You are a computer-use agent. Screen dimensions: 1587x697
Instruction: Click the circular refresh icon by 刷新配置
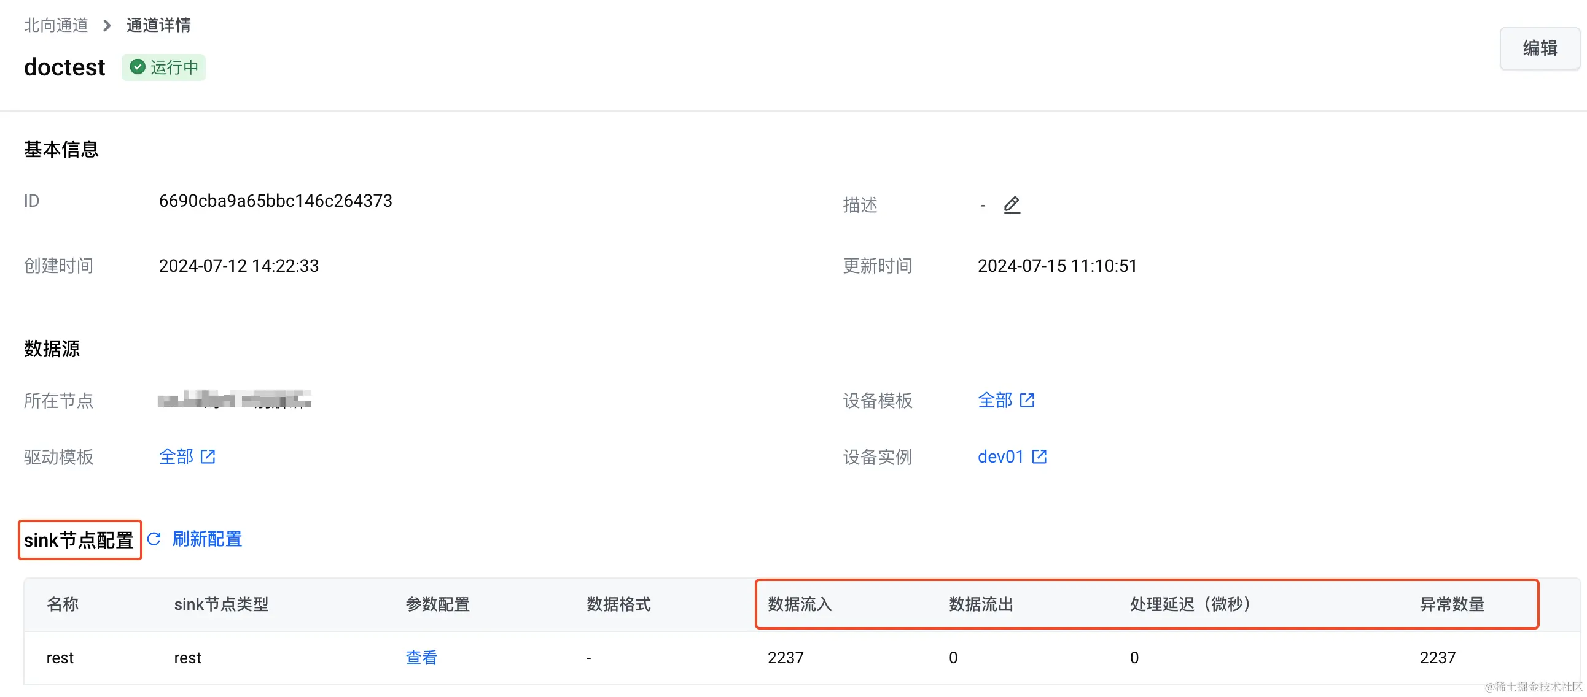click(154, 539)
